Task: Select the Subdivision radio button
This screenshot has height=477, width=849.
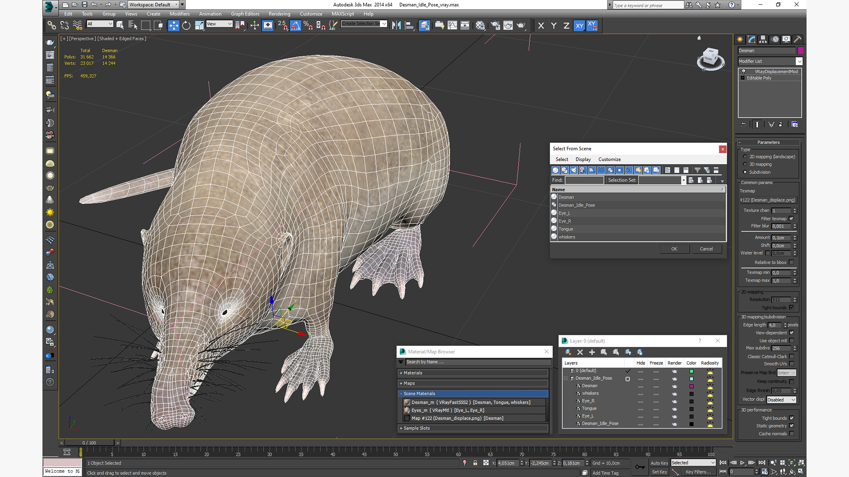Action: pyautogui.click(x=745, y=172)
